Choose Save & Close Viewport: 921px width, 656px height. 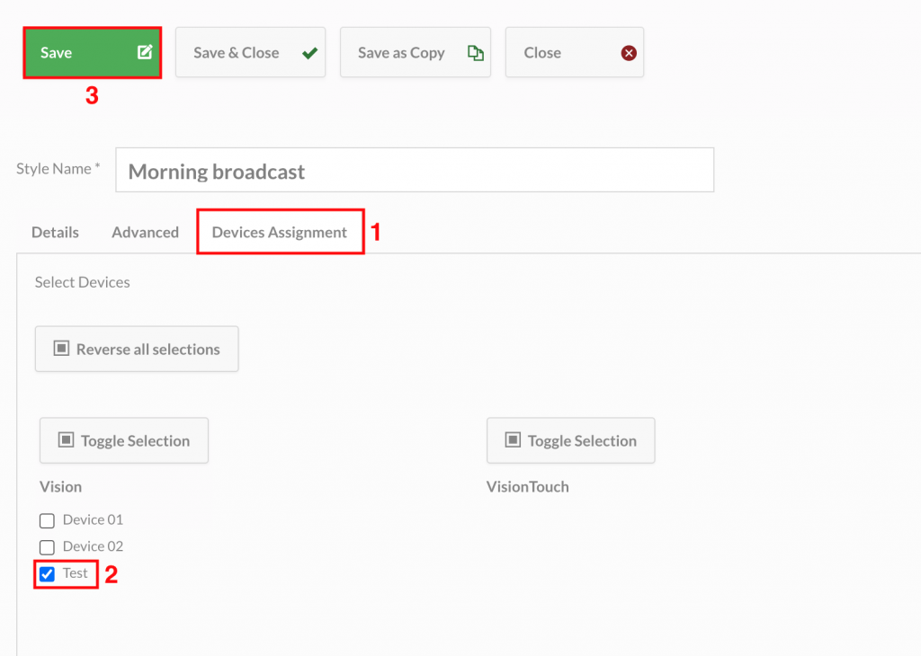(250, 52)
